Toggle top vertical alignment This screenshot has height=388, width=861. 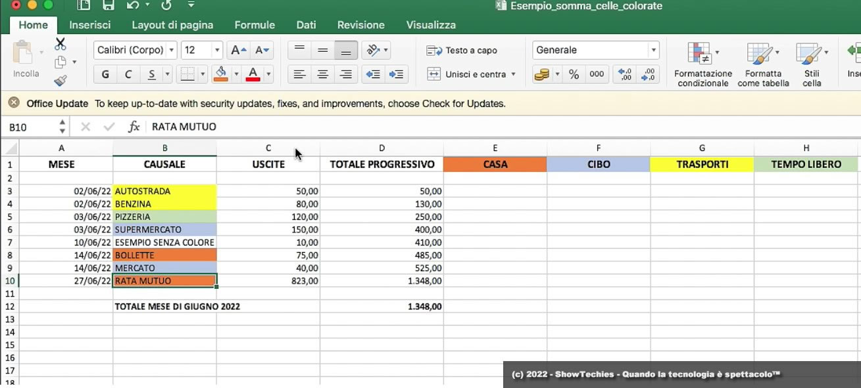coord(299,50)
